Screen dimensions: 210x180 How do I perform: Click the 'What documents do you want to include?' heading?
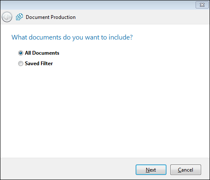click(72, 37)
